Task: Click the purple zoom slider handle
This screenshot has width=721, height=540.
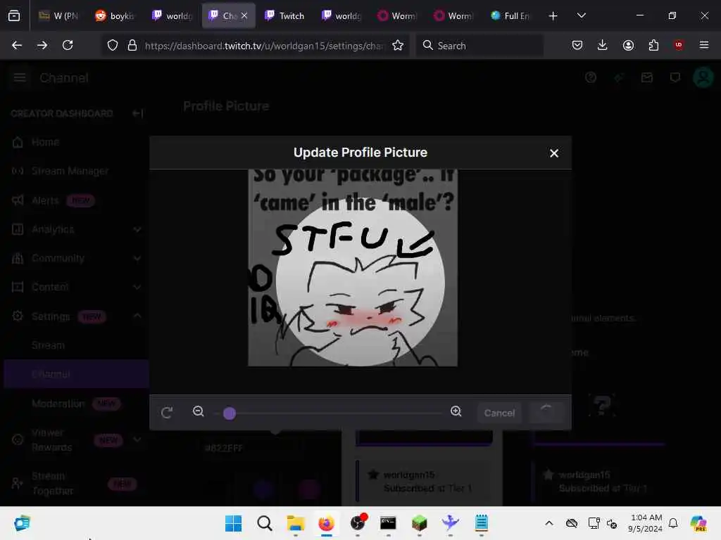Action: pos(230,413)
